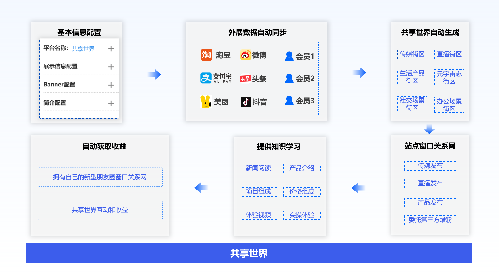Screen dimensions: 499x280
Task: Click the Weibo logo icon
Action: [x=245, y=55]
